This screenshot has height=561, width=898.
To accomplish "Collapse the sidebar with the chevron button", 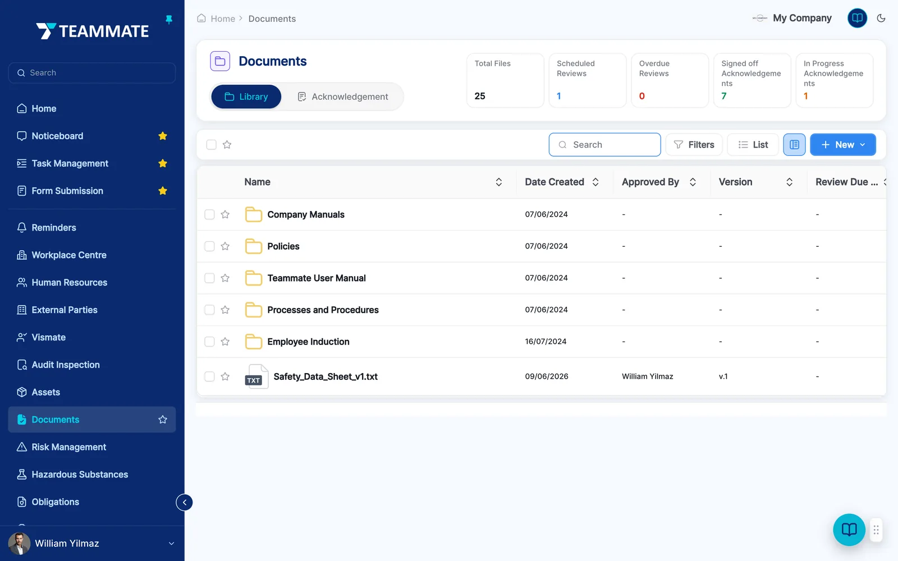I will point(184,502).
